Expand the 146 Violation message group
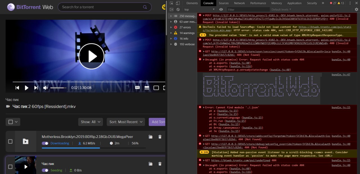Viewport: 360px width, 174px height. [204, 152]
